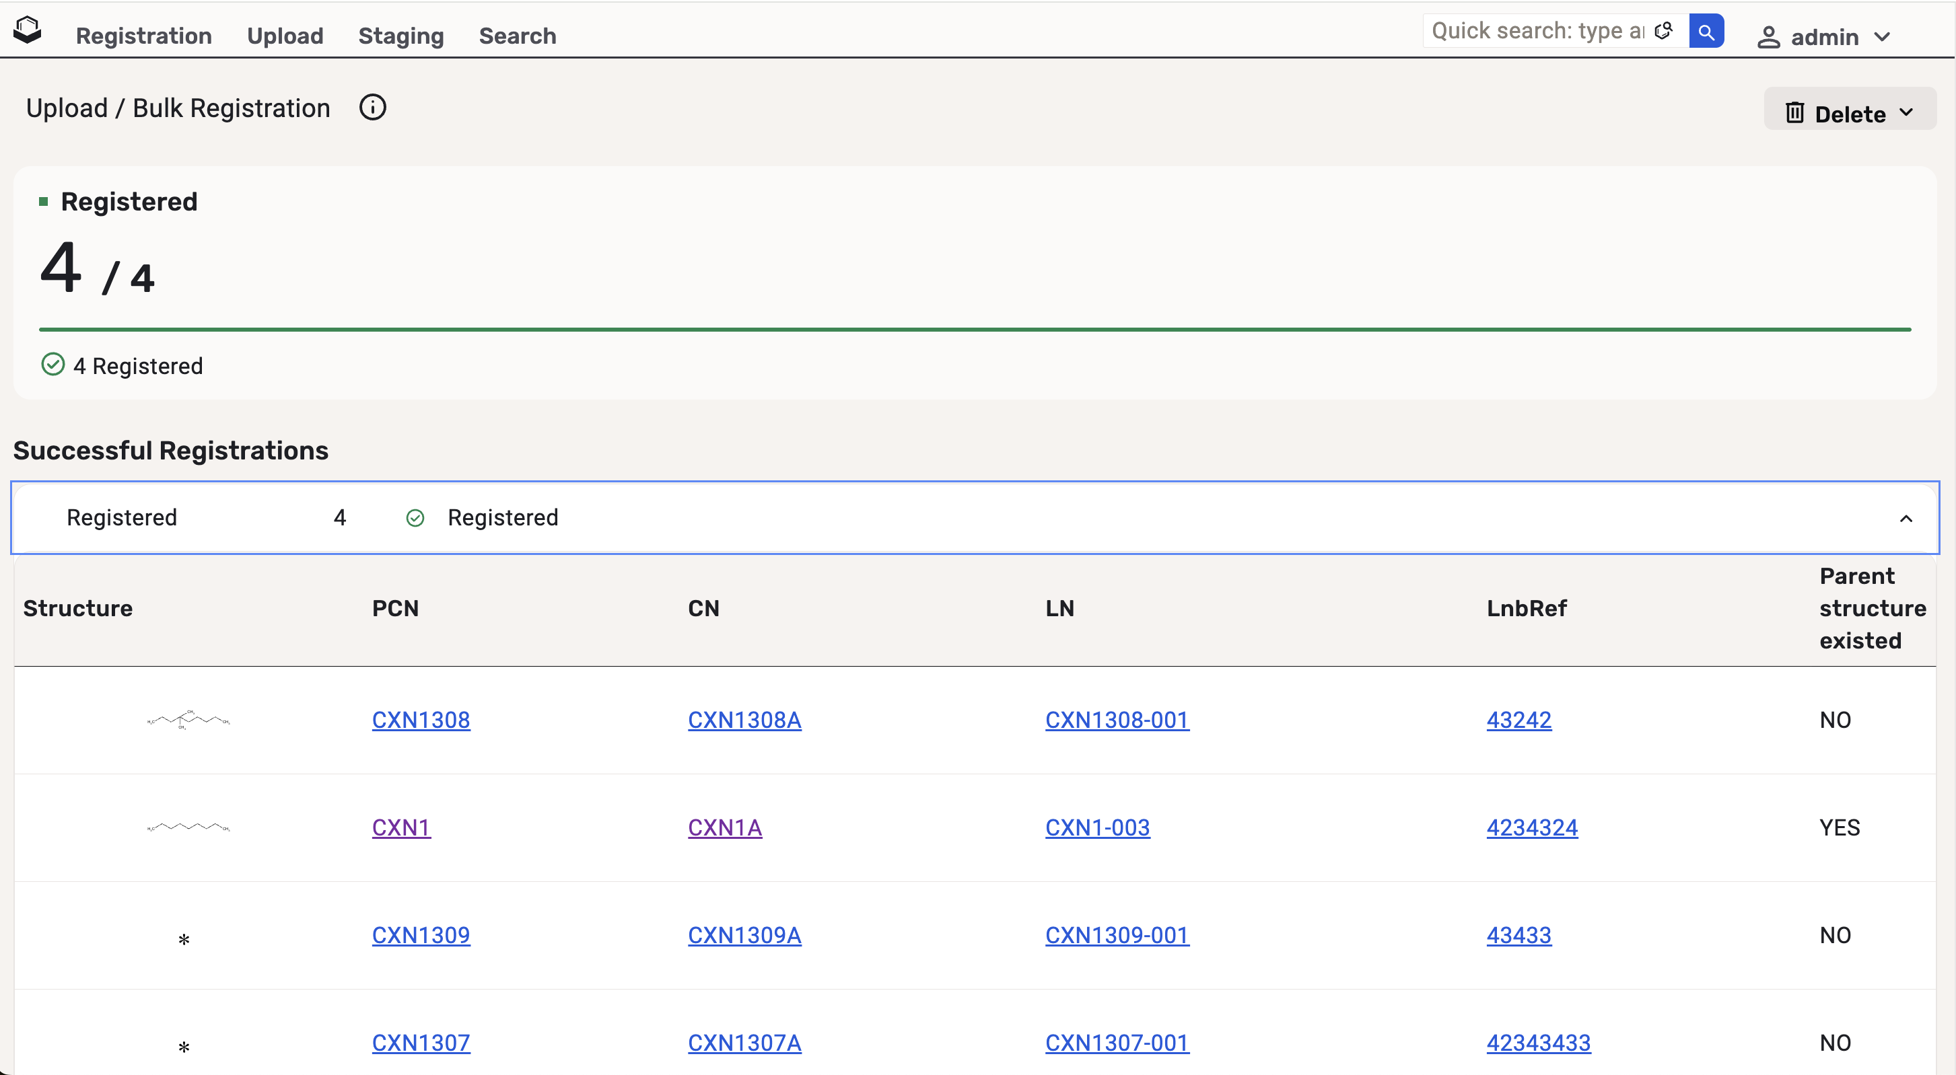
Task: Click the CXN1308 structure thumbnail
Action: point(188,719)
